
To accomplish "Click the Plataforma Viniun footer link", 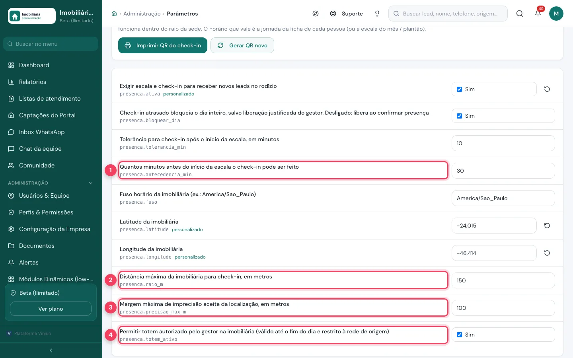I will (33, 333).
